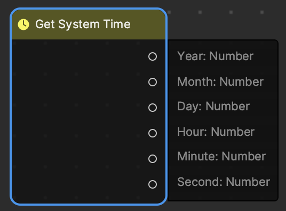Click the Day: Number label

(x=213, y=107)
